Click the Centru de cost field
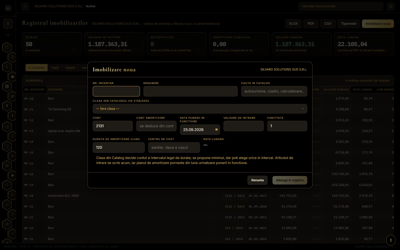Screen dimensions: 400x250 point(174,147)
